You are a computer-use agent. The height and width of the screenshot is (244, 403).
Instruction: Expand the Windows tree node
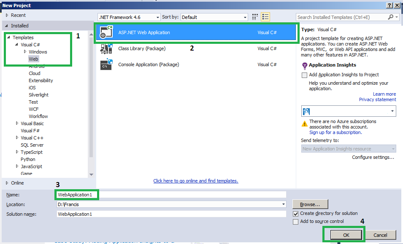25,51
